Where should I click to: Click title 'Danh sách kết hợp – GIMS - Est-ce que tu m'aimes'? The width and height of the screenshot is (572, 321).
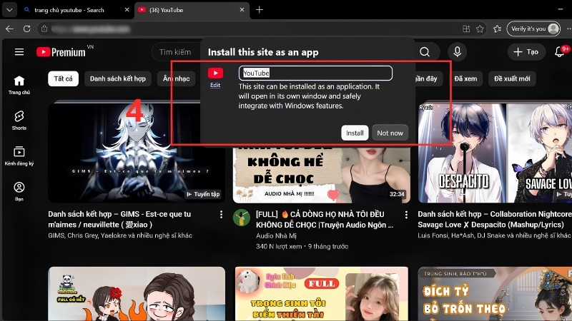tap(119, 220)
